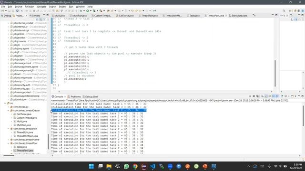This screenshot has height=171, width=305.
Task: Select ThreadPool.java in Project Explorer
Action: [25, 151]
